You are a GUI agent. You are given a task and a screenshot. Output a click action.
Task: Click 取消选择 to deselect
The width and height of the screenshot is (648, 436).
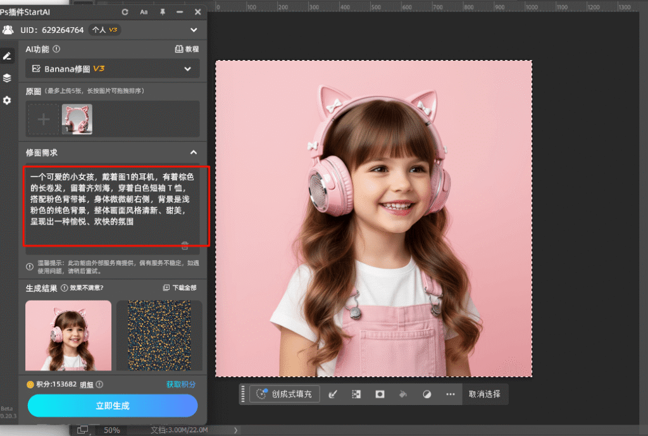coord(485,394)
